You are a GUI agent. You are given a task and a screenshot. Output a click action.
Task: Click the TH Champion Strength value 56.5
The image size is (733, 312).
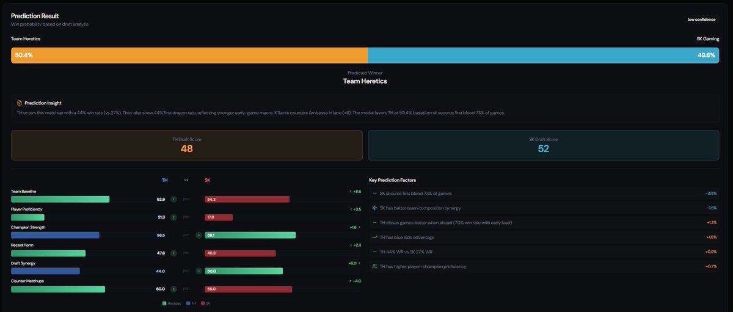pyautogui.click(x=161, y=235)
